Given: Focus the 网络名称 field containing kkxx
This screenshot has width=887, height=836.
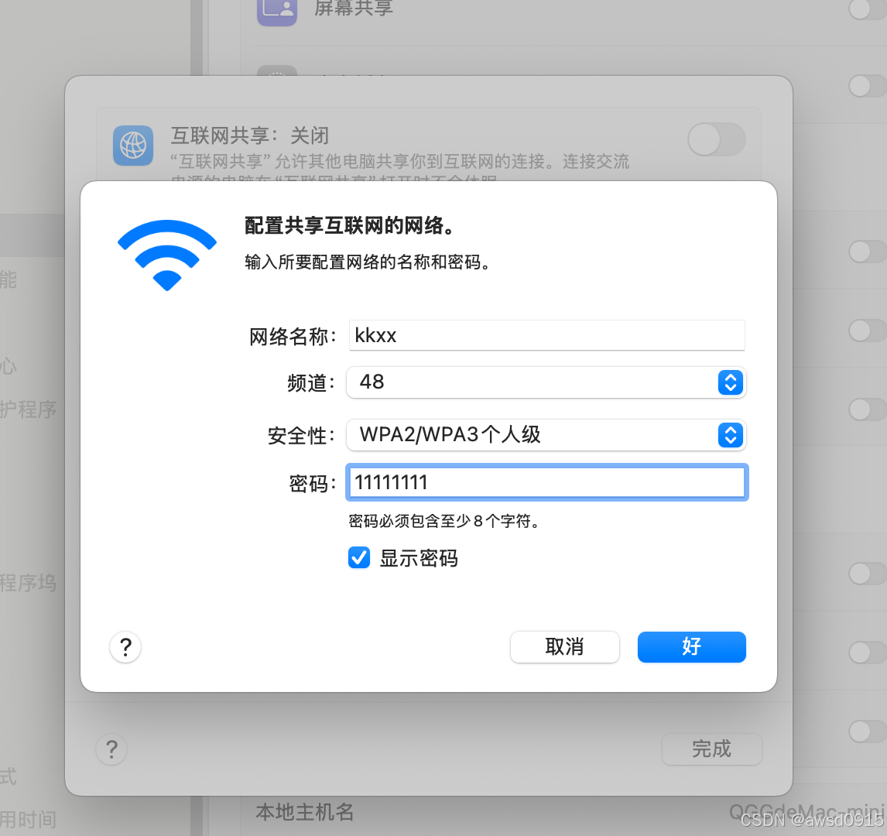Looking at the screenshot, I should (547, 335).
